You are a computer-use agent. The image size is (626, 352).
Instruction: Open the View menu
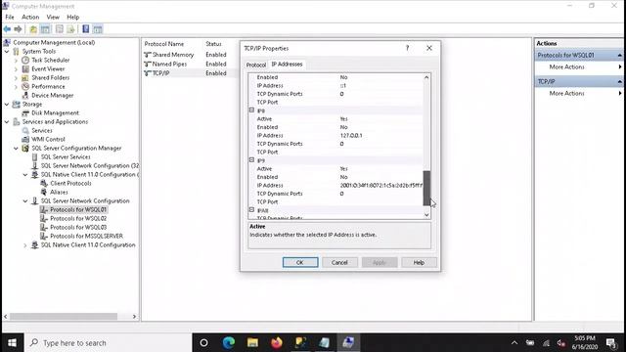coord(53,18)
